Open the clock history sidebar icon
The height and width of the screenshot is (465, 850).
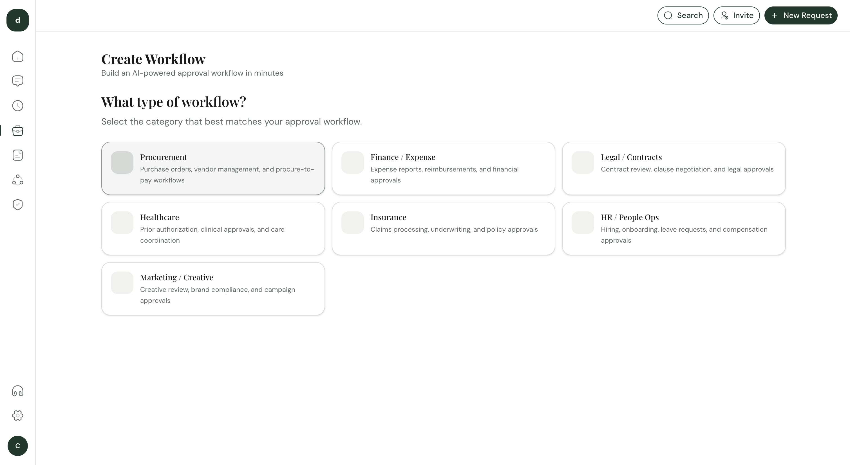click(x=17, y=106)
